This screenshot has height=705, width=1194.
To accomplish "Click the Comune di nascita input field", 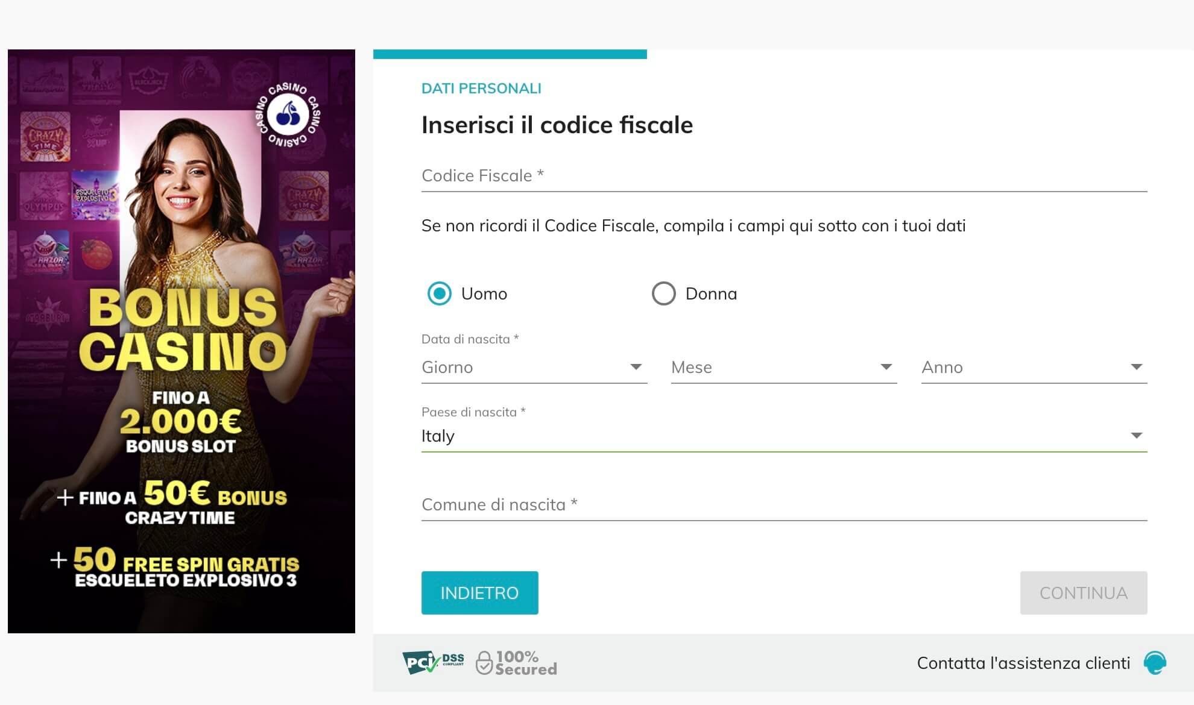I will point(784,505).
